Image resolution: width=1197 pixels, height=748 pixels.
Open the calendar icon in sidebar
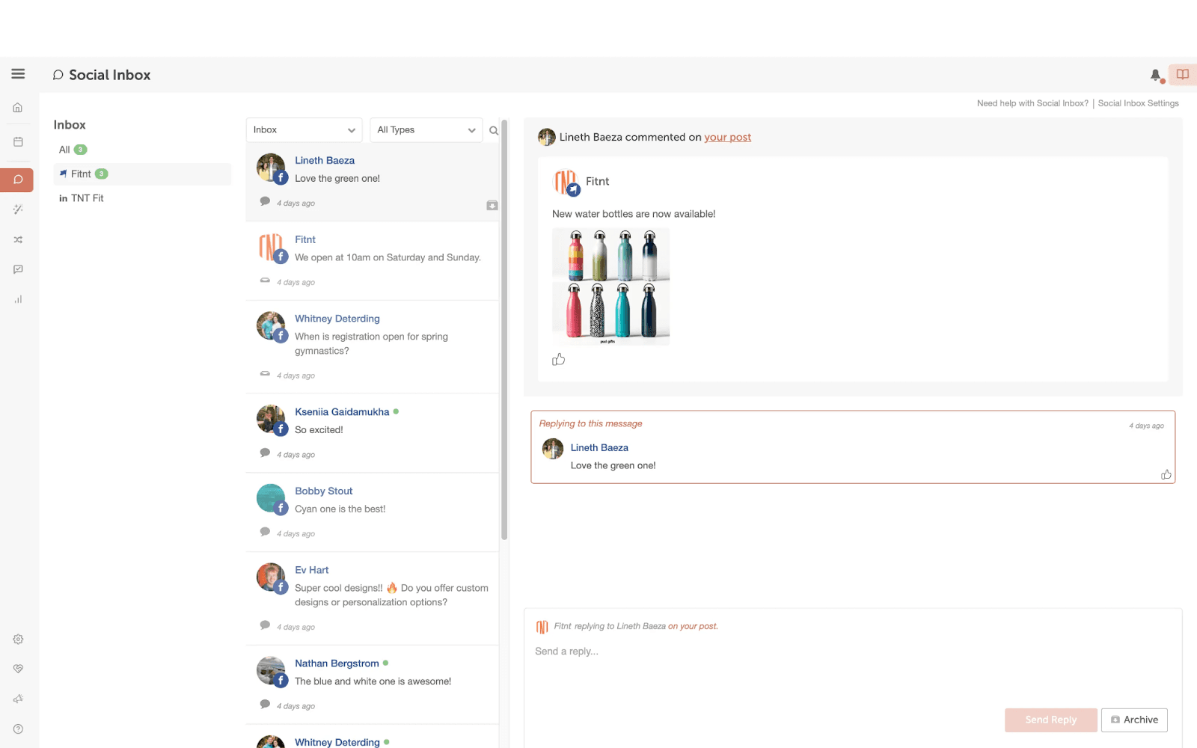(18, 141)
